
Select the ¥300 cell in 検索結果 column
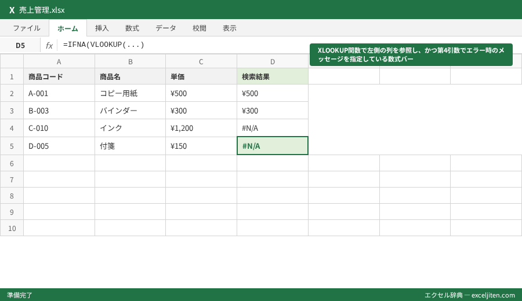pyautogui.click(x=273, y=111)
